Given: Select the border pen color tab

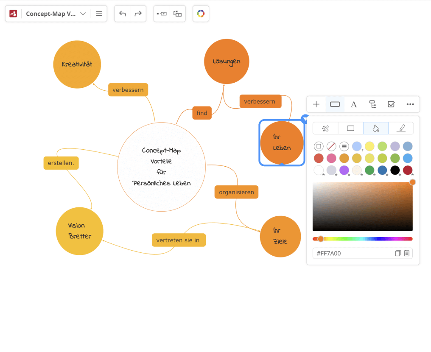Looking at the screenshot, I should coord(401,128).
